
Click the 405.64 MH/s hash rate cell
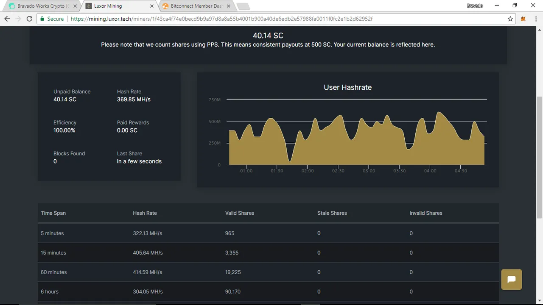coord(148,253)
